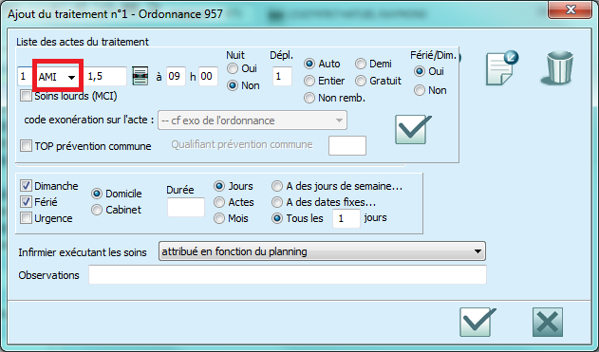Set Férié/Dim. to Non

pyautogui.click(x=420, y=90)
